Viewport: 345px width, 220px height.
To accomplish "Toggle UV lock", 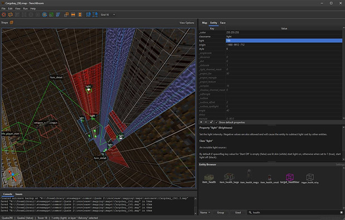I will click(95, 14).
